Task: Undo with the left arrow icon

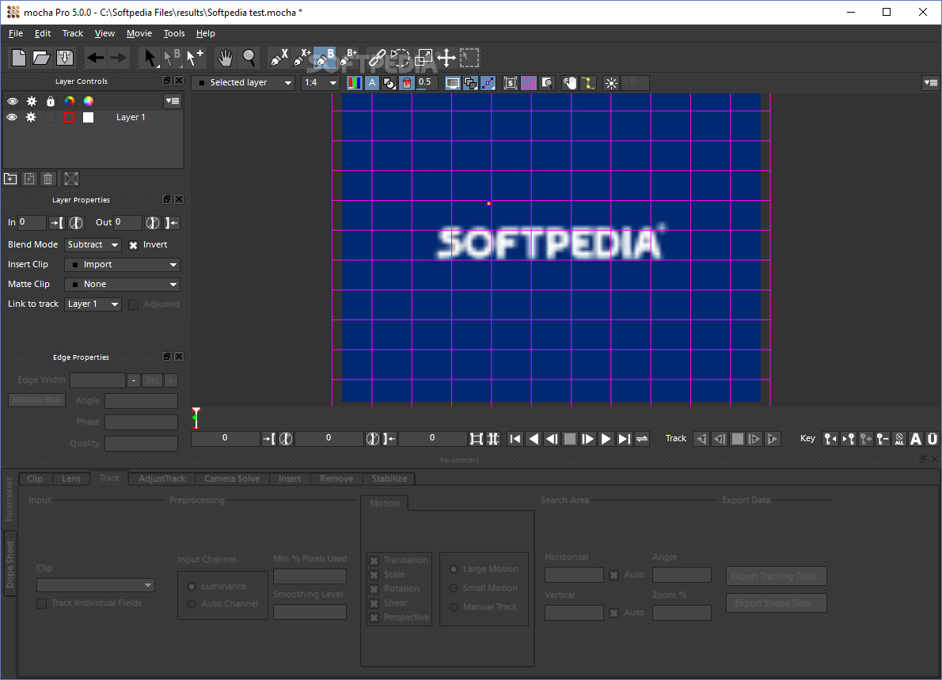Action: pos(95,58)
